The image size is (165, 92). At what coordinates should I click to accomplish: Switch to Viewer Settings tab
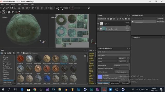click(x=126, y=84)
